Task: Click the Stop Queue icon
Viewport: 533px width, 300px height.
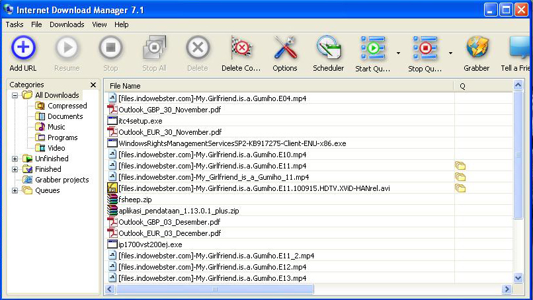Action: [425, 48]
